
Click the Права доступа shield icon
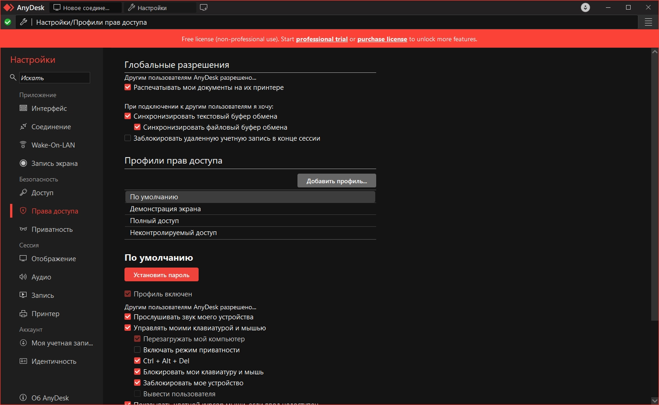[x=23, y=211]
